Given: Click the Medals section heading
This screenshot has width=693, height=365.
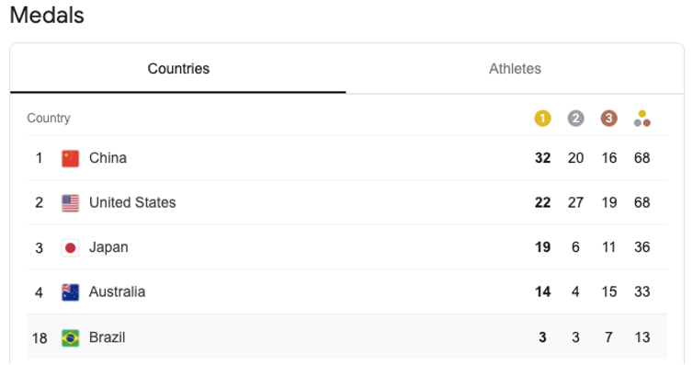Looking at the screenshot, I should tap(47, 15).
